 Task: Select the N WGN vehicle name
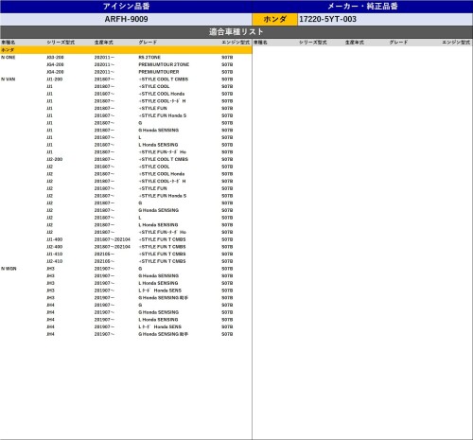9,269
